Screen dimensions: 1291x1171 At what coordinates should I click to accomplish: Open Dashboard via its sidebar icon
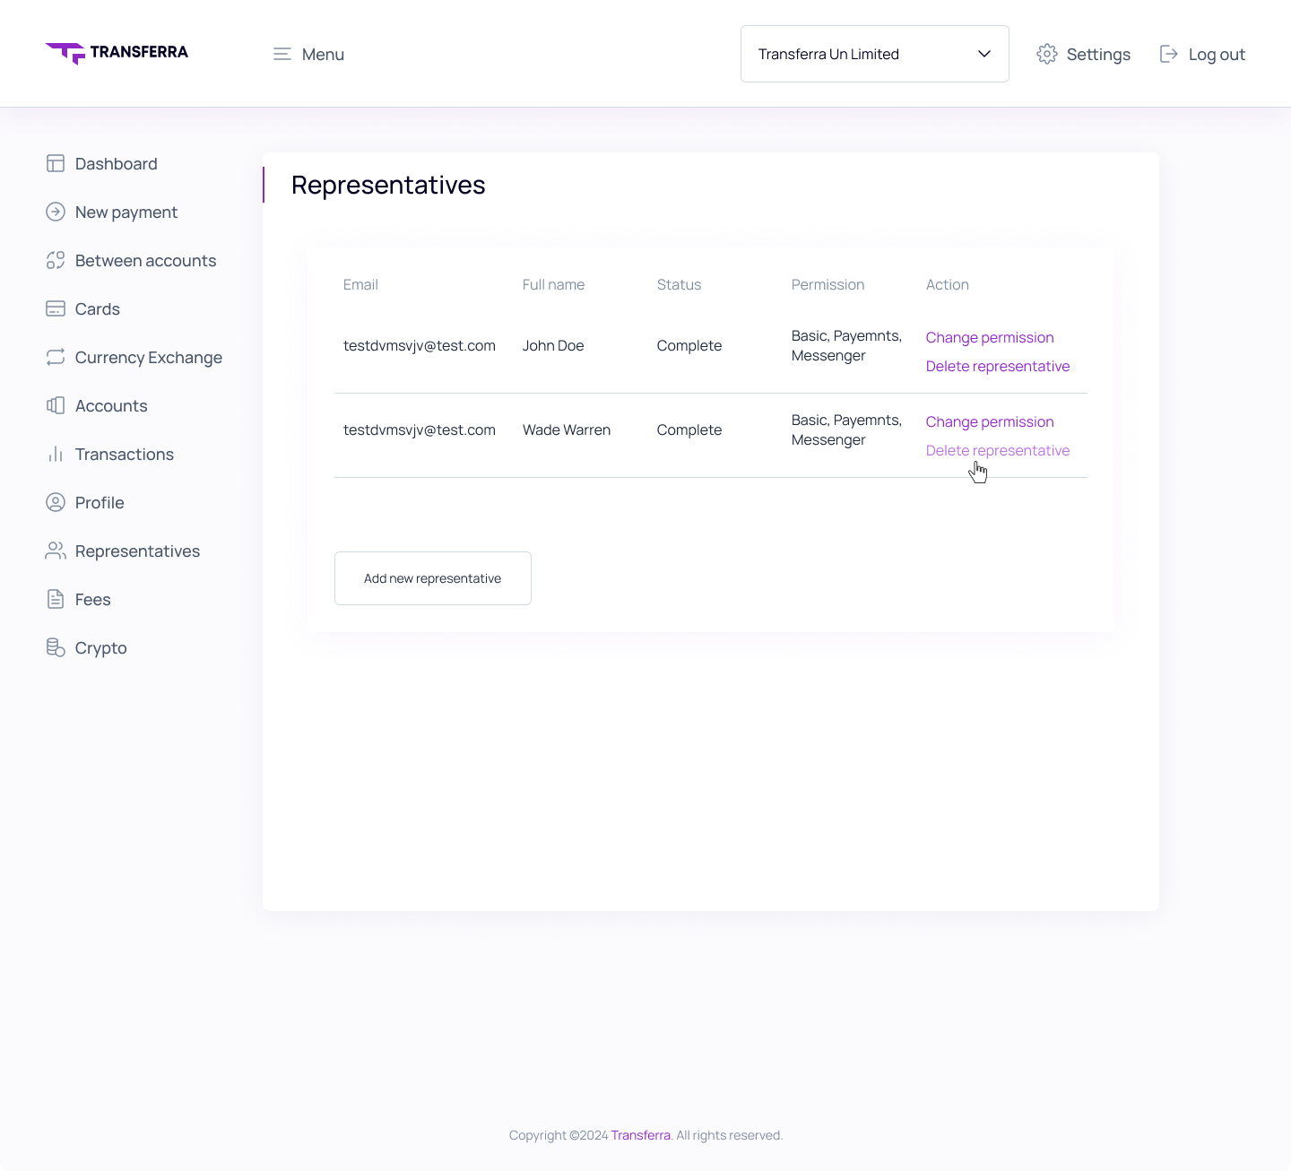[56, 163]
